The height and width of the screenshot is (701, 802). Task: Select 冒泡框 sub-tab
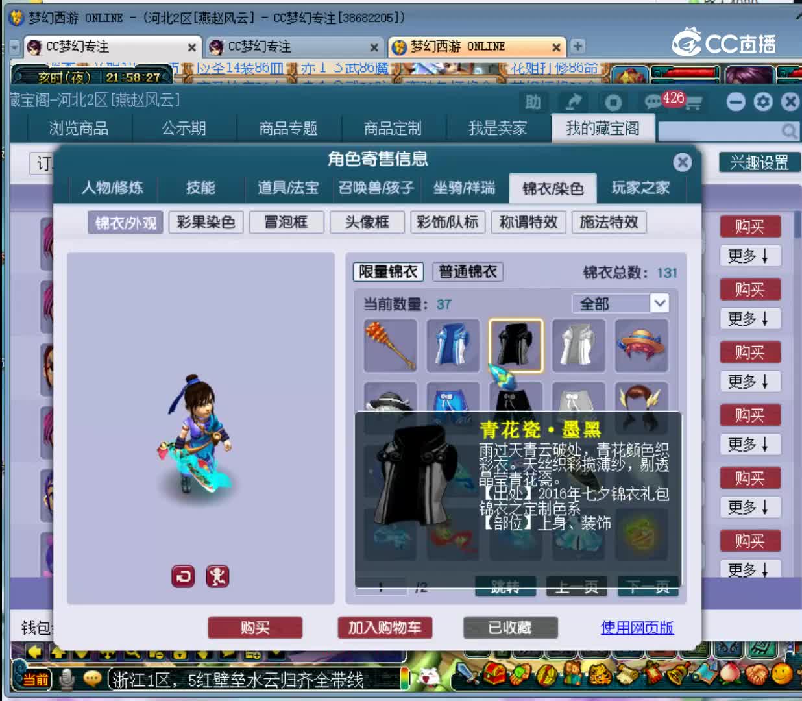pos(286,223)
